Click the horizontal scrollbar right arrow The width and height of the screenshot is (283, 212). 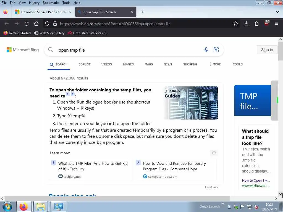pos(276,198)
